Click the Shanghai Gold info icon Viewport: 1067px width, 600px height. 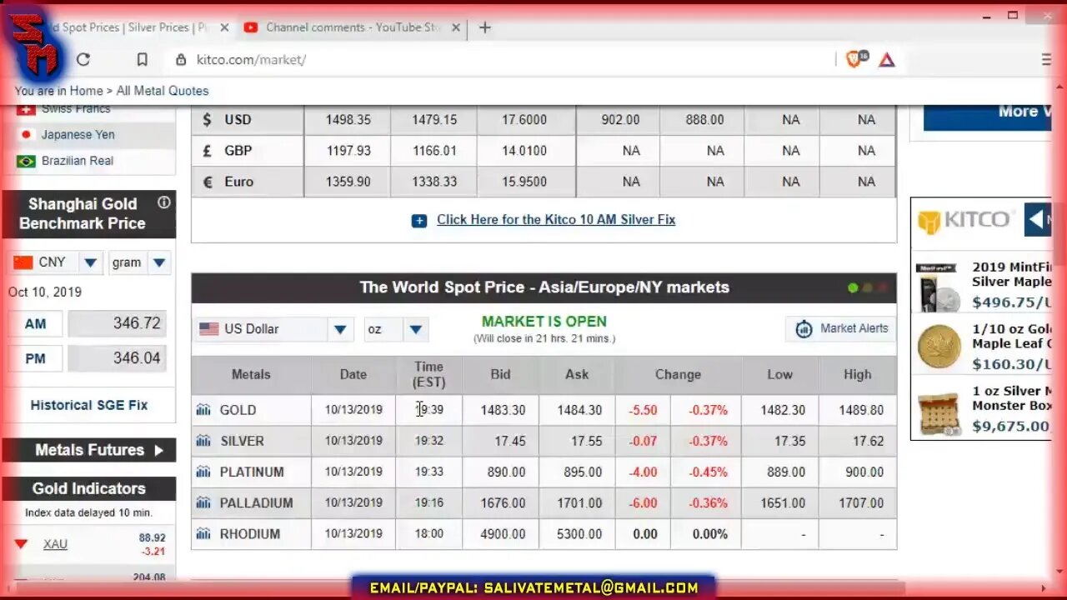[164, 202]
